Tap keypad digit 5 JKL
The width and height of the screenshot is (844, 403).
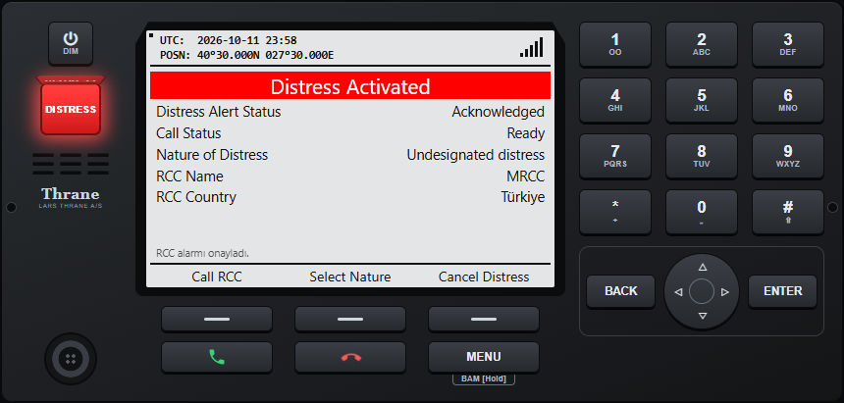[x=702, y=100]
